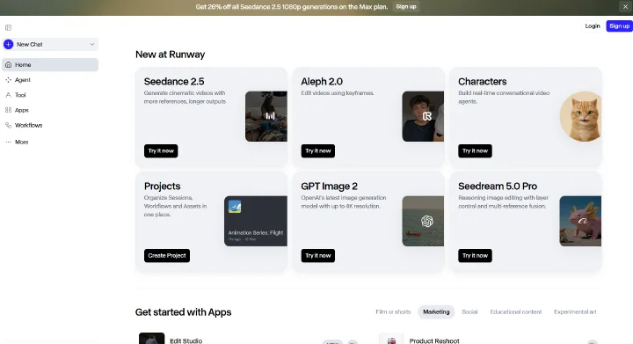
Task: Open Workflows icon in sidebar
Action: coord(8,126)
